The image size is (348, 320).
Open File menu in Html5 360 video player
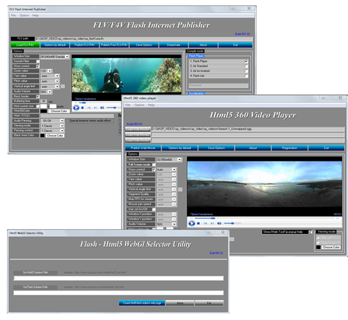128,105
